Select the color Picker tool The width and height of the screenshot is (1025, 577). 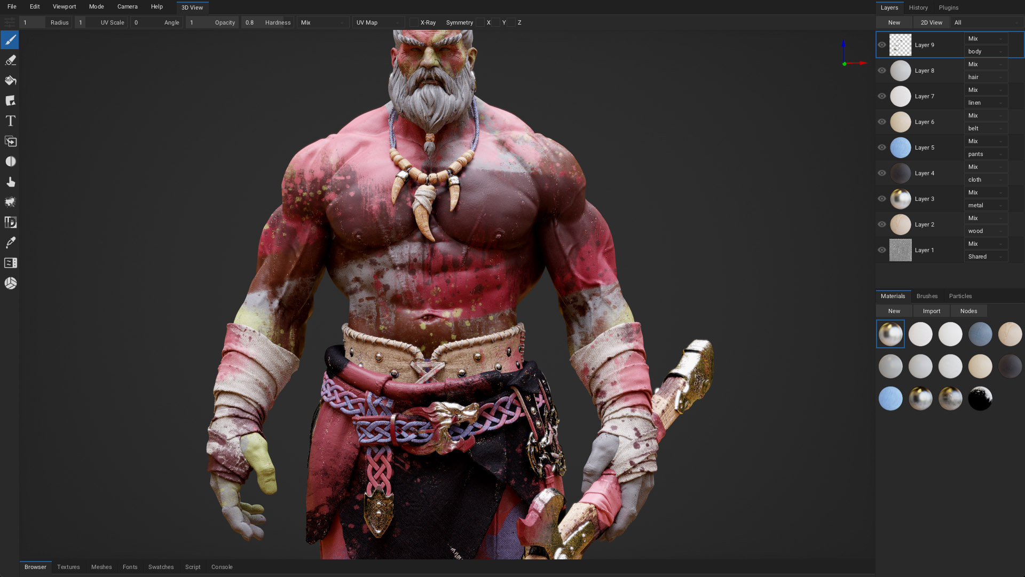(10, 242)
